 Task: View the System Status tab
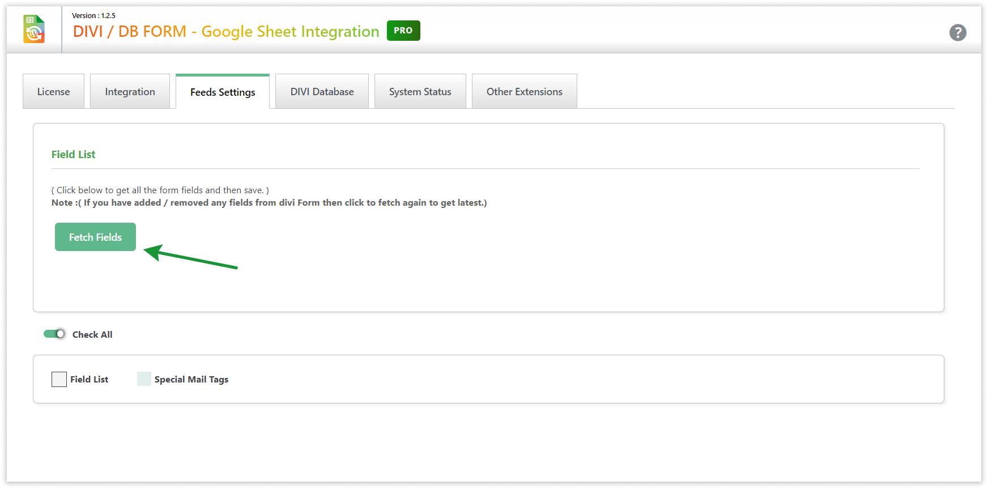click(x=420, y=92)
